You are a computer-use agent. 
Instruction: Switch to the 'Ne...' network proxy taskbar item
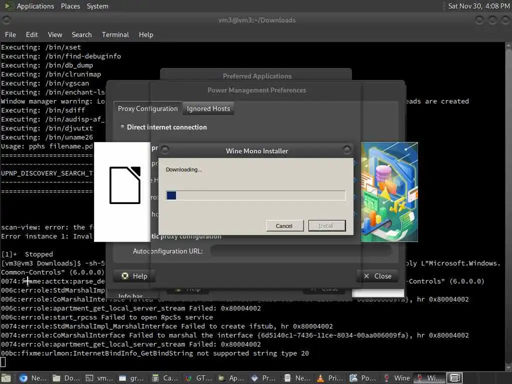[x=297, y=378]
